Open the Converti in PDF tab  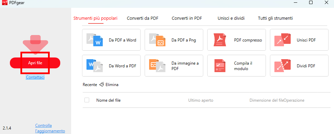[187, 18]
